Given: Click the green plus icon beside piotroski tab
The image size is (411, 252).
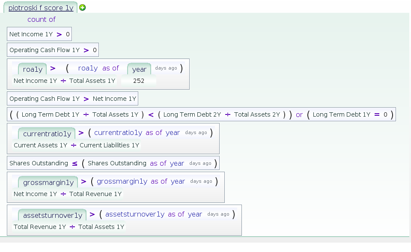Looking at the screenshot, I should pos(82,8).
